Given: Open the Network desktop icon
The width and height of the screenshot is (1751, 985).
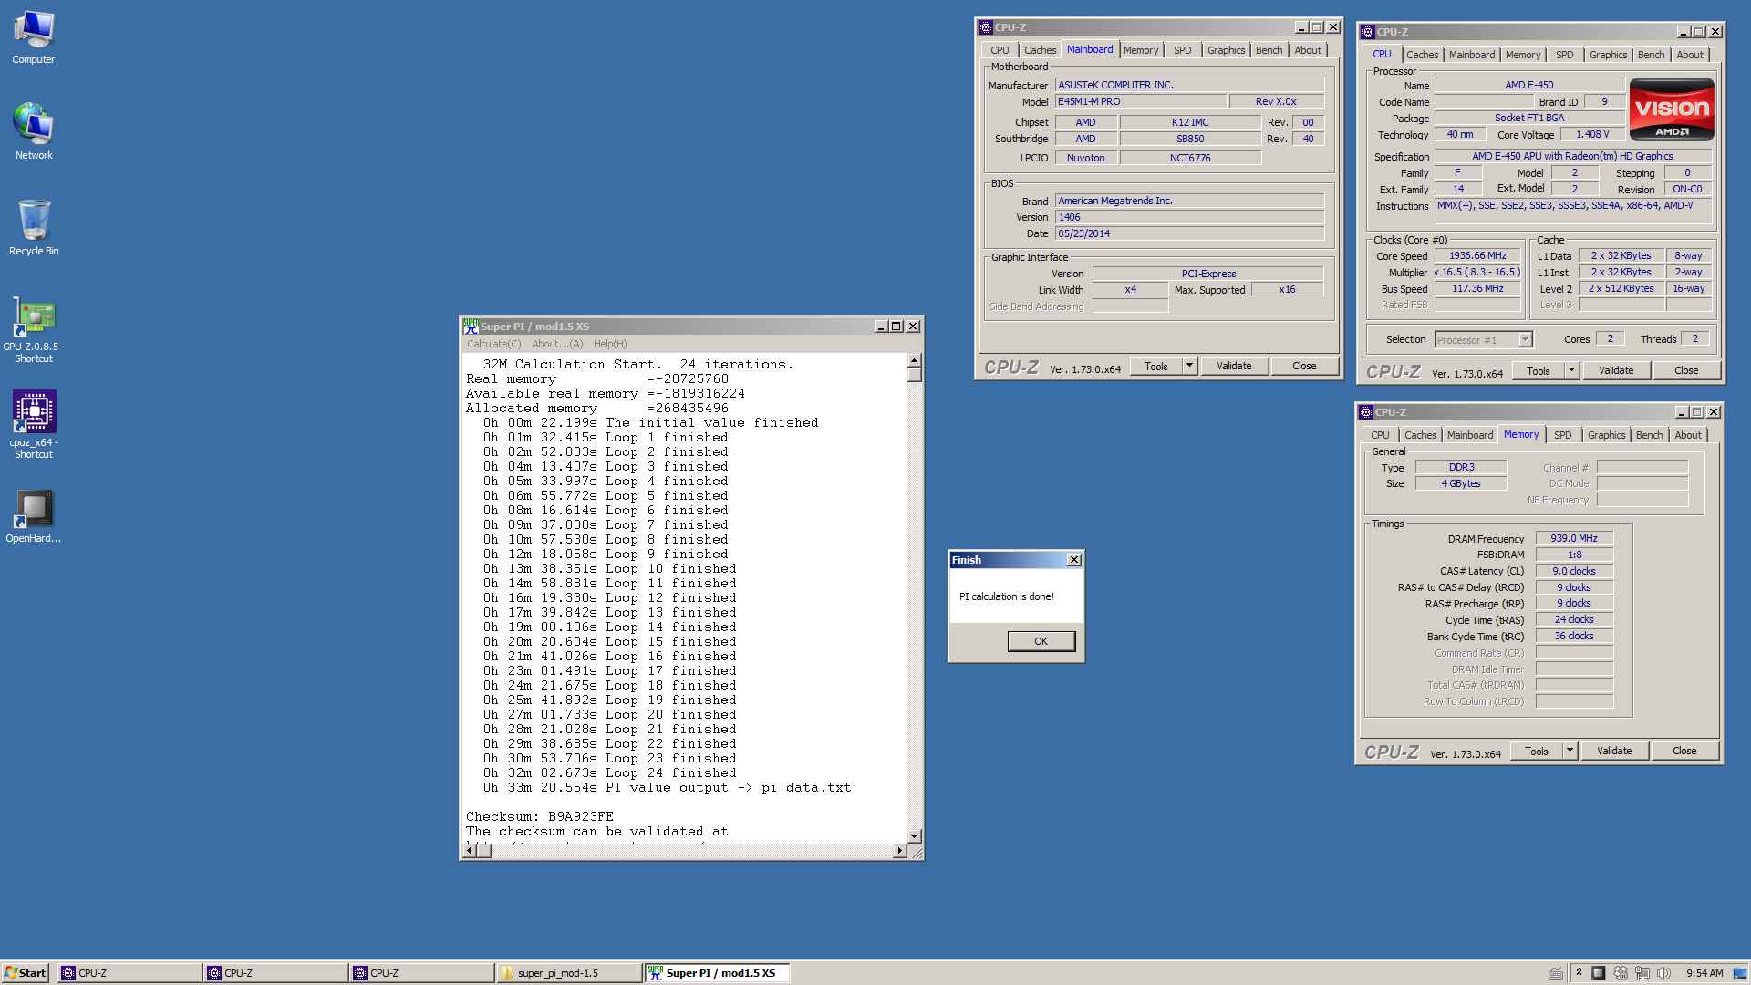Looking at the screenshot, I should tap(34, 130).
